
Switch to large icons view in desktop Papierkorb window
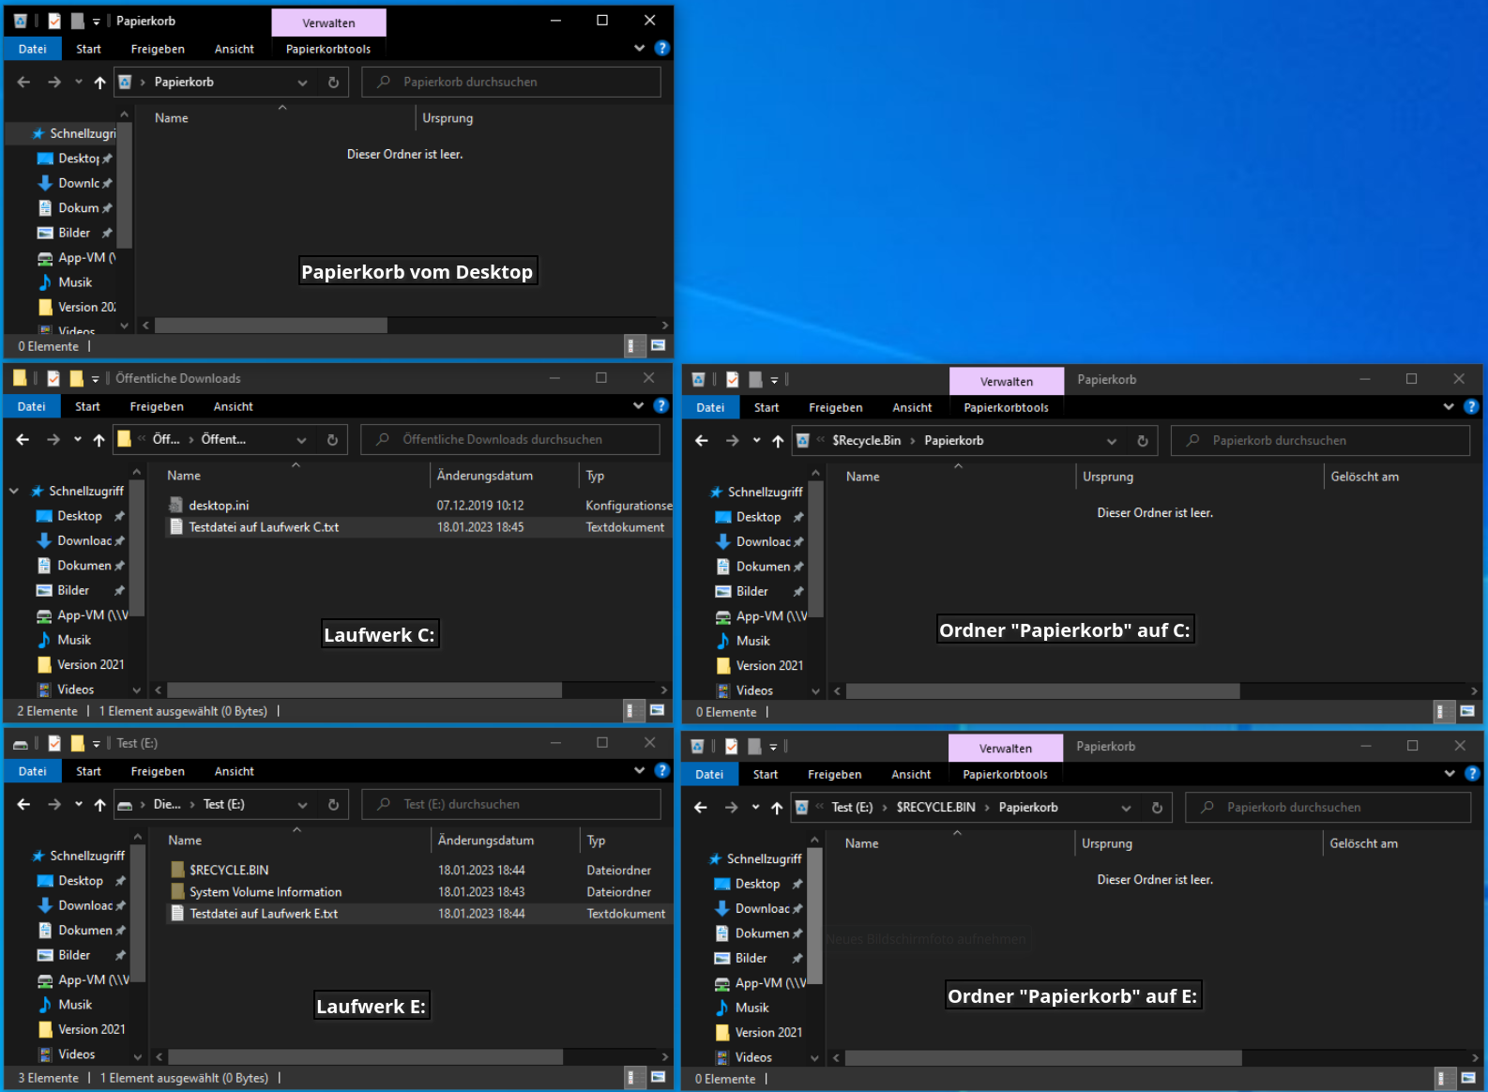point(659,346)
